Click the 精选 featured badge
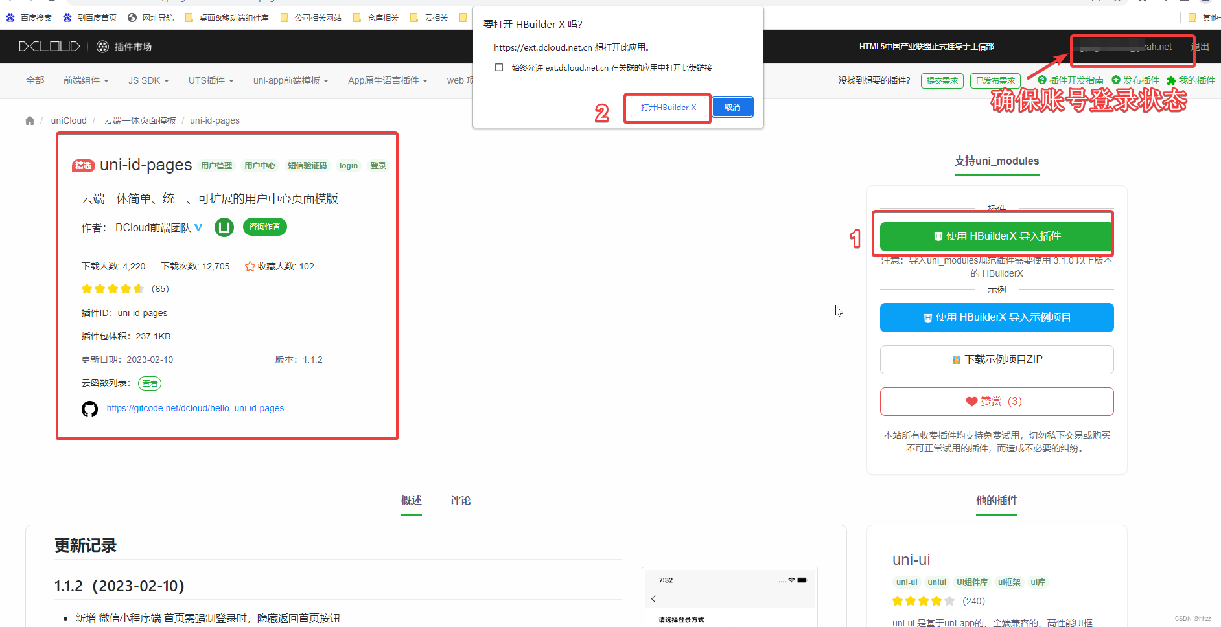This screenshot has width=1221, height=627. point(84,166)
